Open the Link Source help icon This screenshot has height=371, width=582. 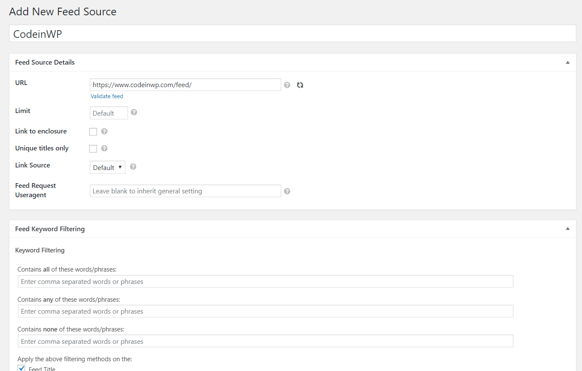point(133,167)
